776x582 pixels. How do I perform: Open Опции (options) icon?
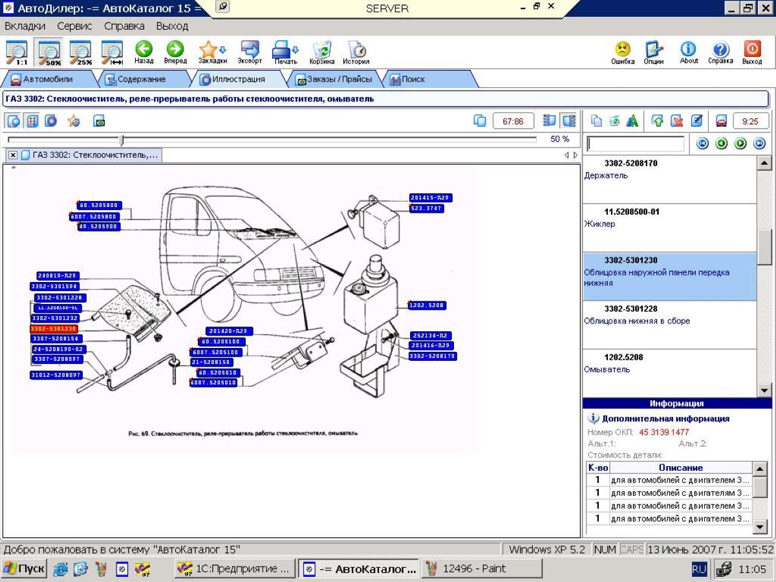click(654, 52)
